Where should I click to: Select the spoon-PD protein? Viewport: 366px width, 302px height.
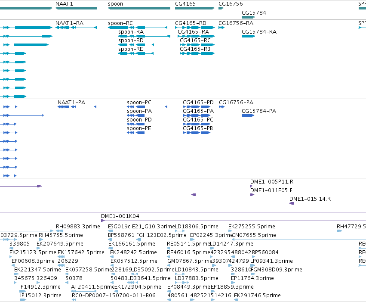point(135,124)
